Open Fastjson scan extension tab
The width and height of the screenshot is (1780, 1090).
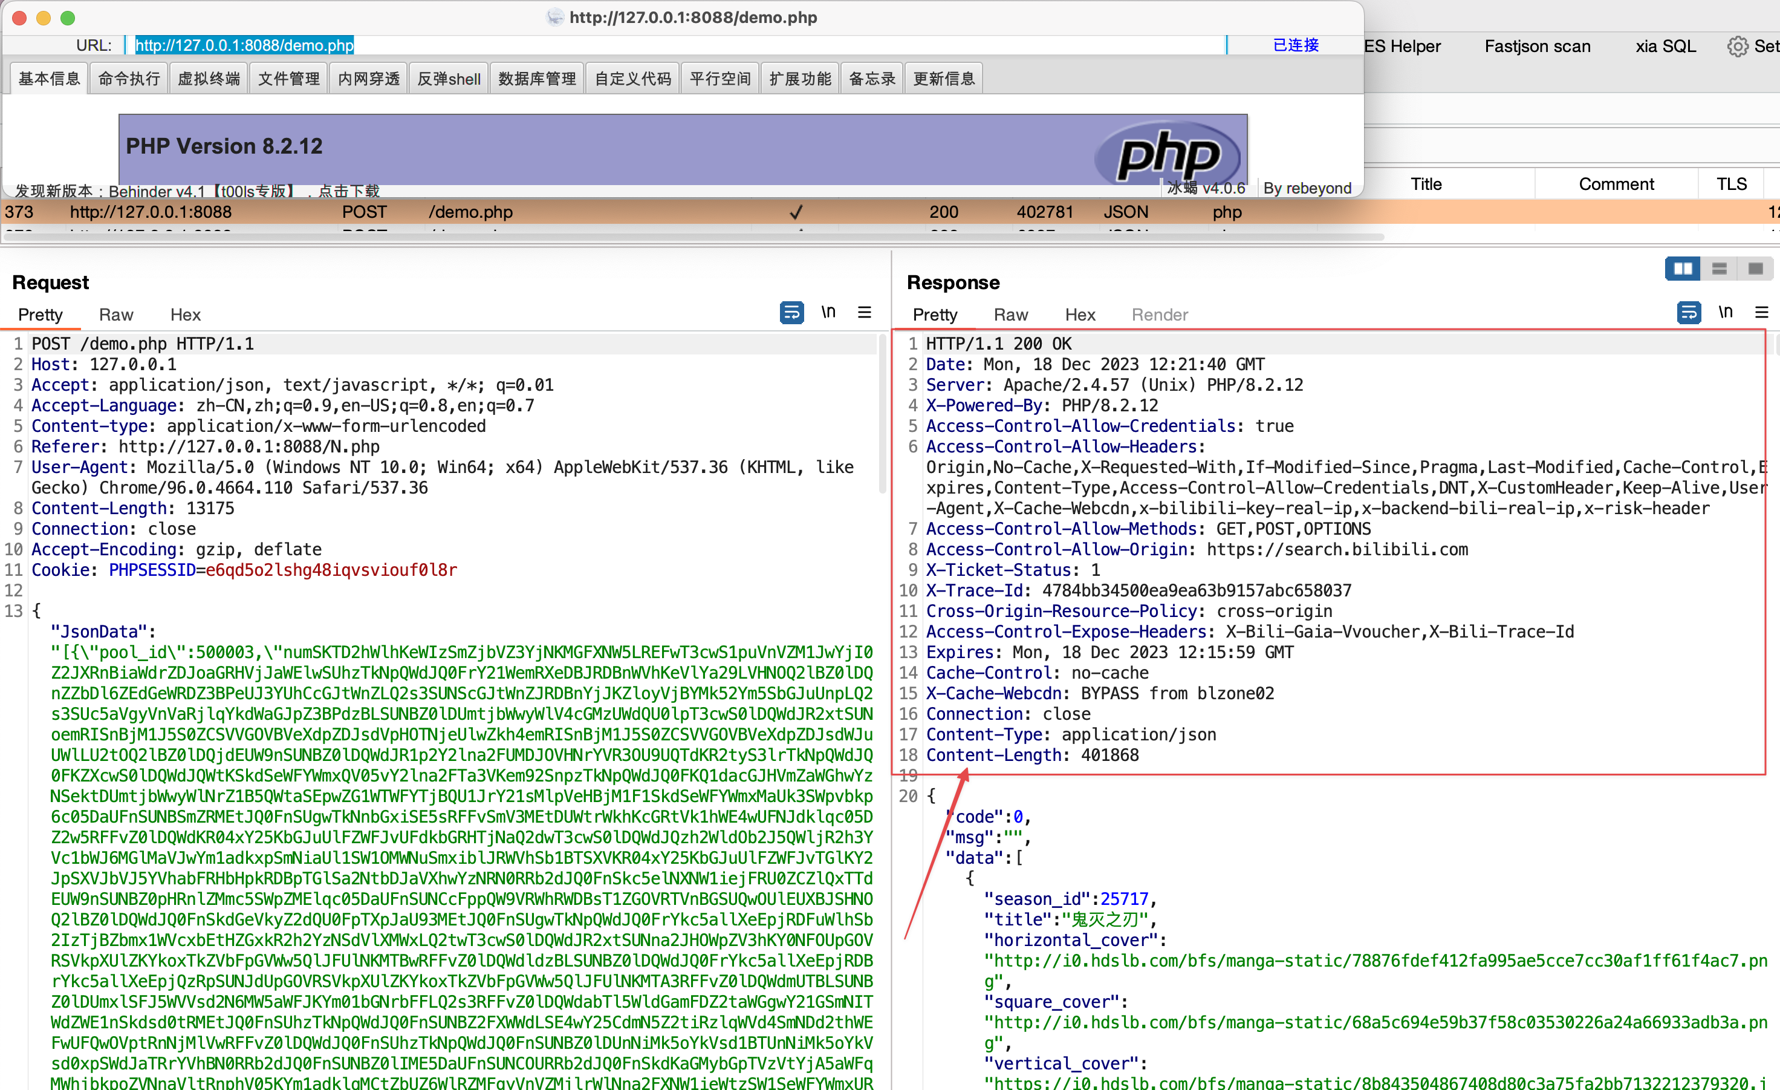(1538, 46)
